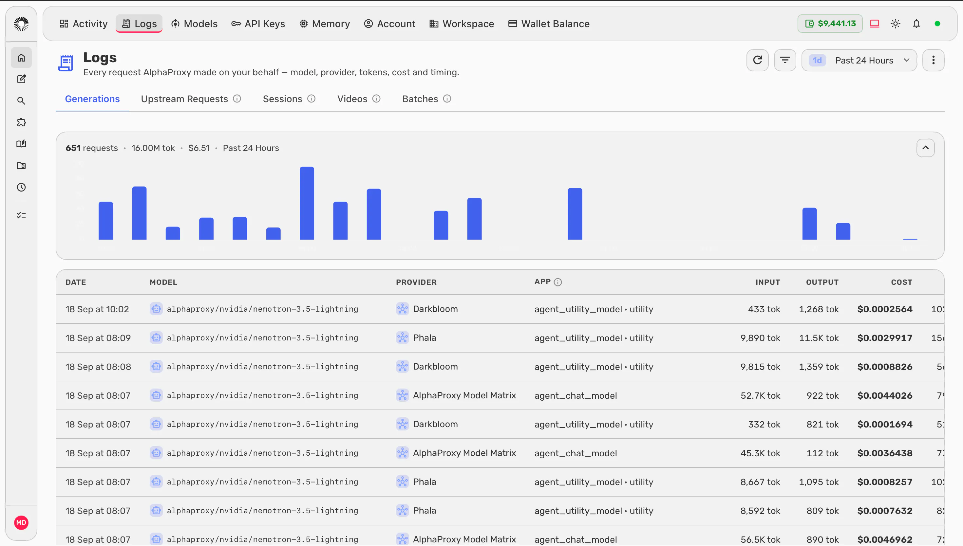Open the Logs nav item
Viewport: 963px width, 546px height.
pyautogui.click(x=139, y=24)
